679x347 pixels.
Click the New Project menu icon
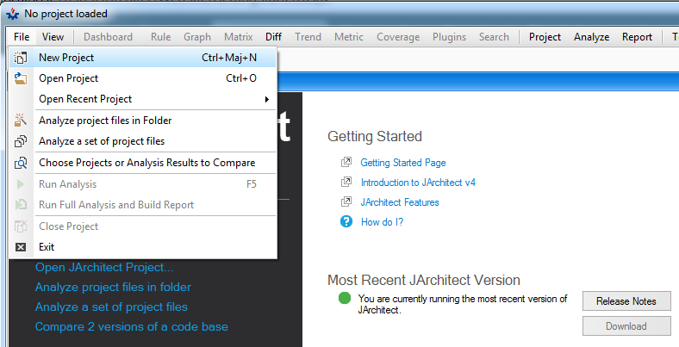[x=21, y=58]
